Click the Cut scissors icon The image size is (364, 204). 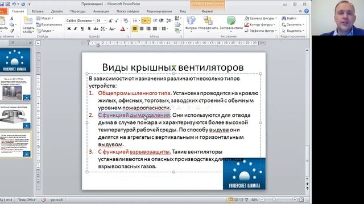(x=11, y=18)
